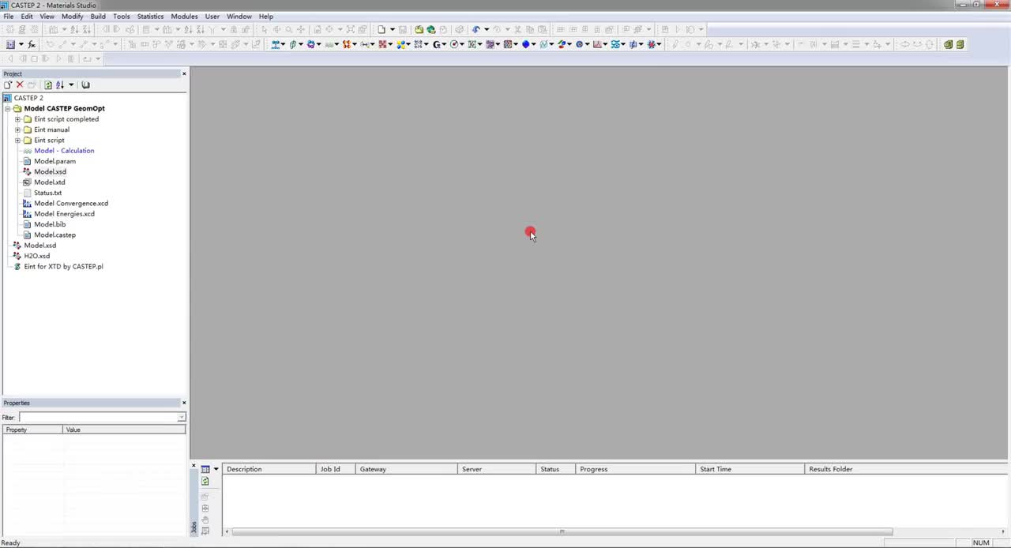Click the Import folder icon in the toolbar
The image size is (1011, 548).
tap(419, 29)
